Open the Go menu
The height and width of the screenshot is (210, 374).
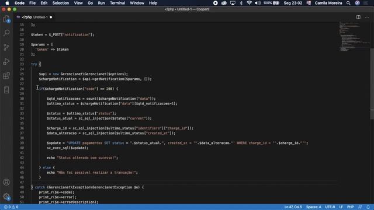point(90,3)
